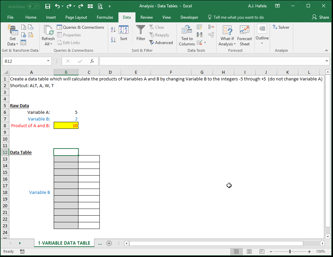Click the Share button
This screenshot has width=333, height=257.
click(320, 17)
